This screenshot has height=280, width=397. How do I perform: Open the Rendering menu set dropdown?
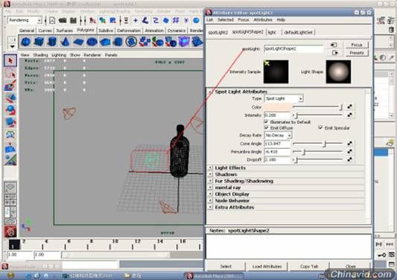coord(25,20)
